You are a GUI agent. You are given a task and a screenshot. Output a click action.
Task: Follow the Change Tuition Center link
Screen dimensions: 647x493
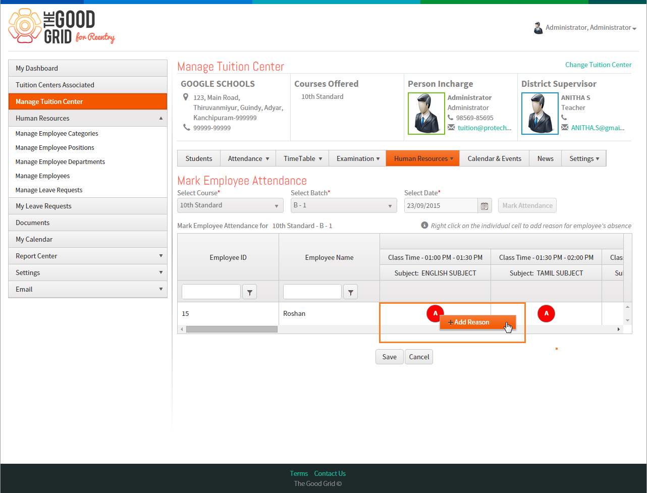(598, 65)
